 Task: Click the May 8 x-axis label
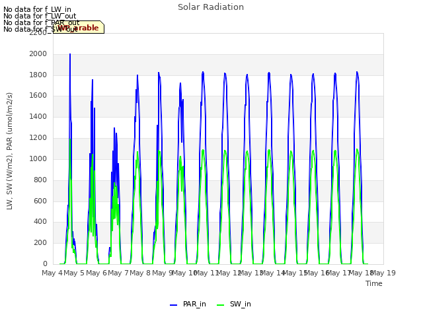coord(140,273)
